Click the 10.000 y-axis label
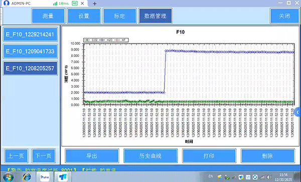301x182 pixels. tap(75, 43)
